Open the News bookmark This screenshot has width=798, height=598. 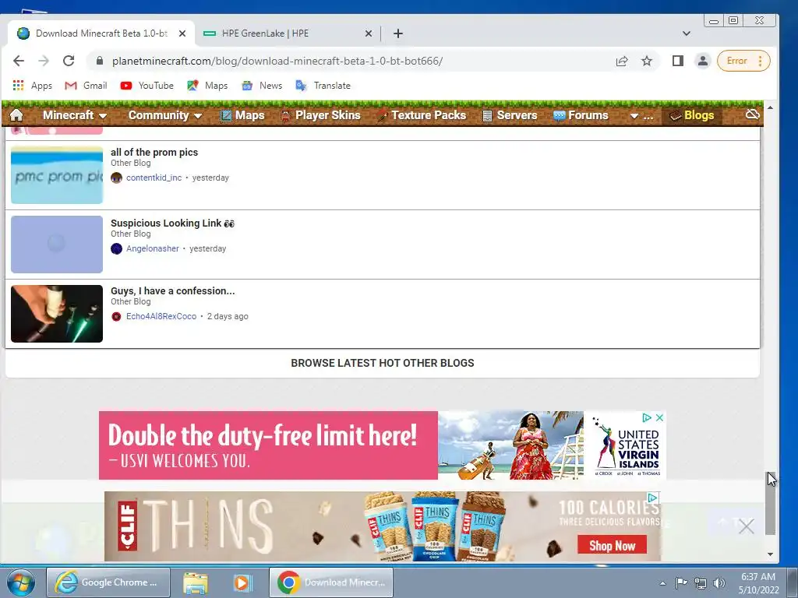pyautogui.click(x=262, y=86)
